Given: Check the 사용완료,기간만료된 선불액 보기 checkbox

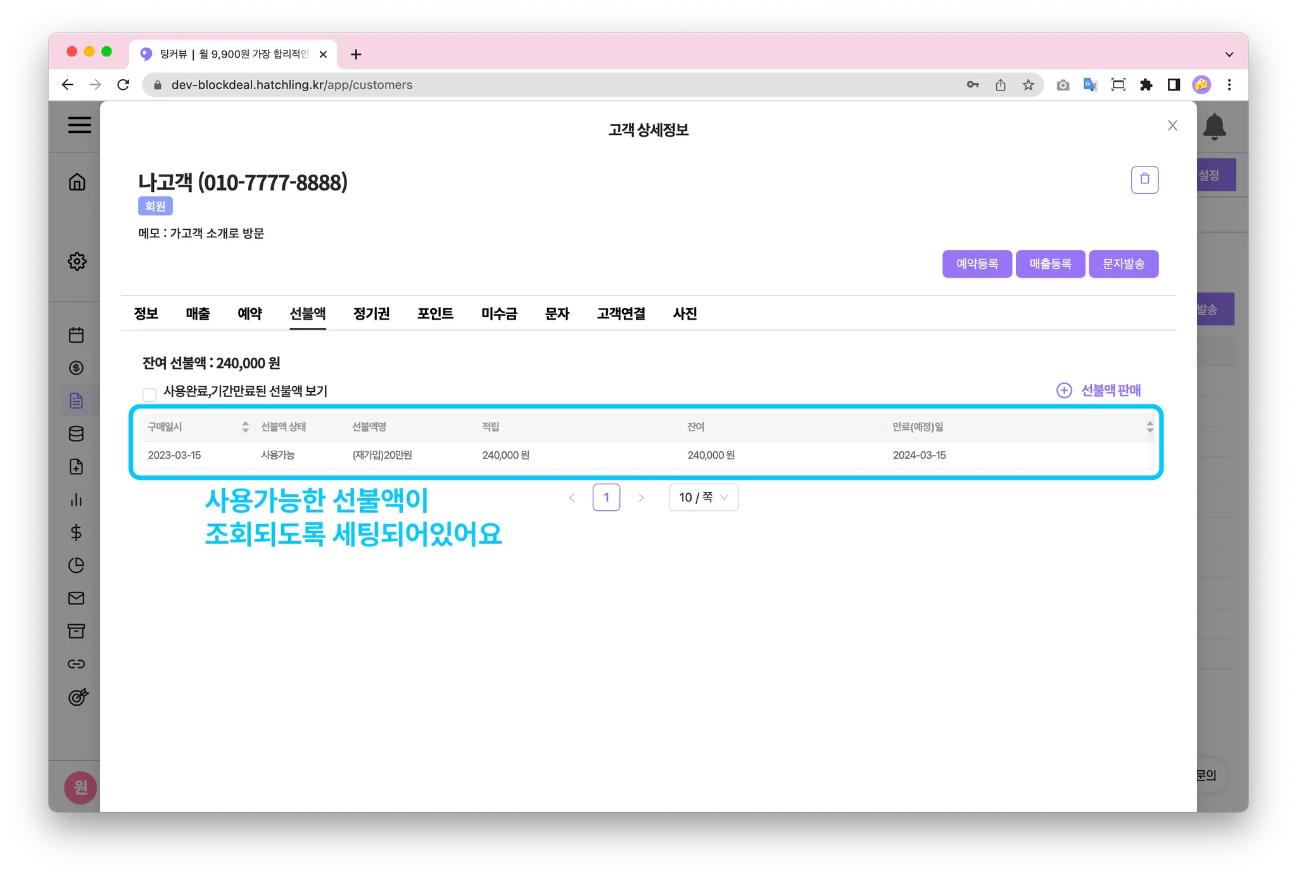Looking at the screenshot, I should coord(149,395).
